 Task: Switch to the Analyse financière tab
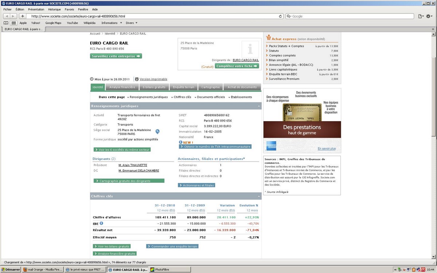122,87
